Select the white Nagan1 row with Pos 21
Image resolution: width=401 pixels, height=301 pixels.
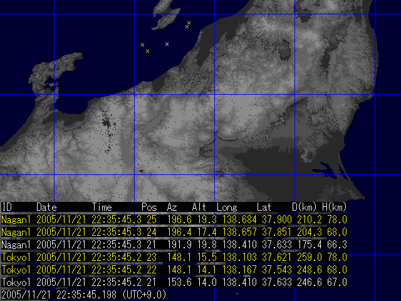click(174, 245)
